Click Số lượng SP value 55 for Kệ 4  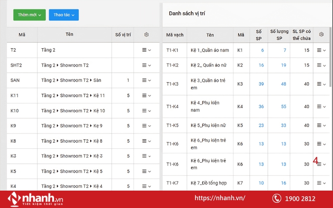pos(283,107)
